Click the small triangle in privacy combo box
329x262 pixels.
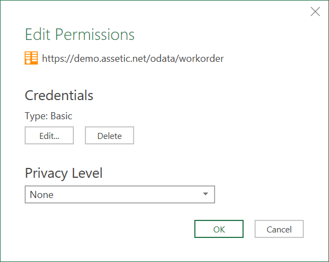pyautogui.click(x=205, y=194)
